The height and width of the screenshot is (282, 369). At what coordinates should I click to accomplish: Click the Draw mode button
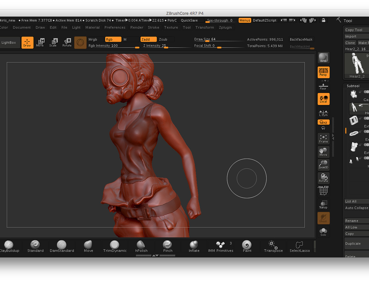coord(27,43)
